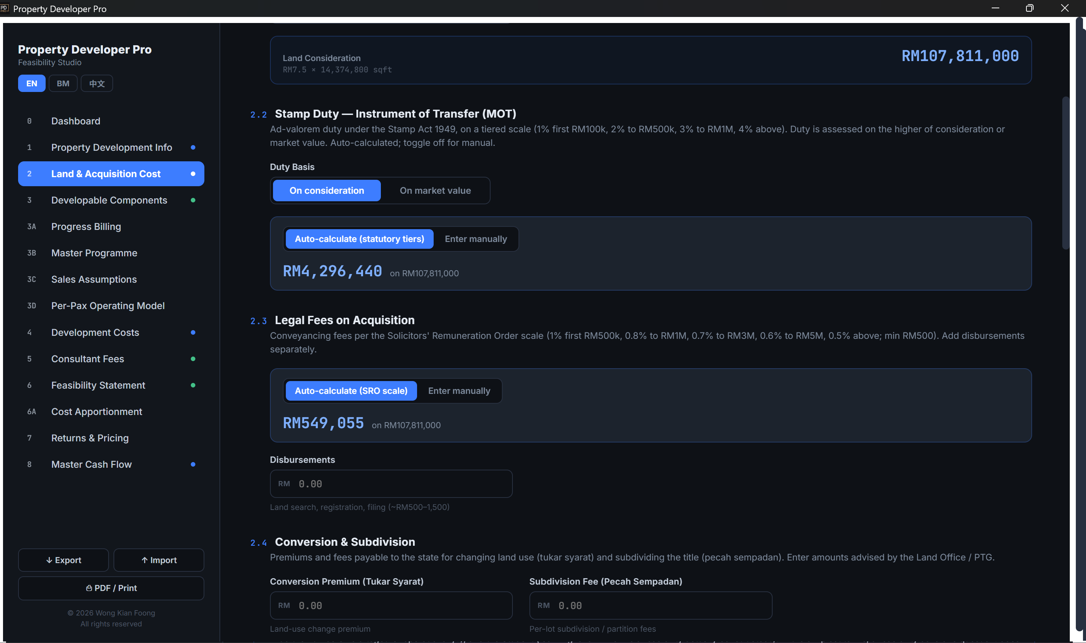Open the Dashboard page
Screen dimensions: 1086x643
pos(111,121)
